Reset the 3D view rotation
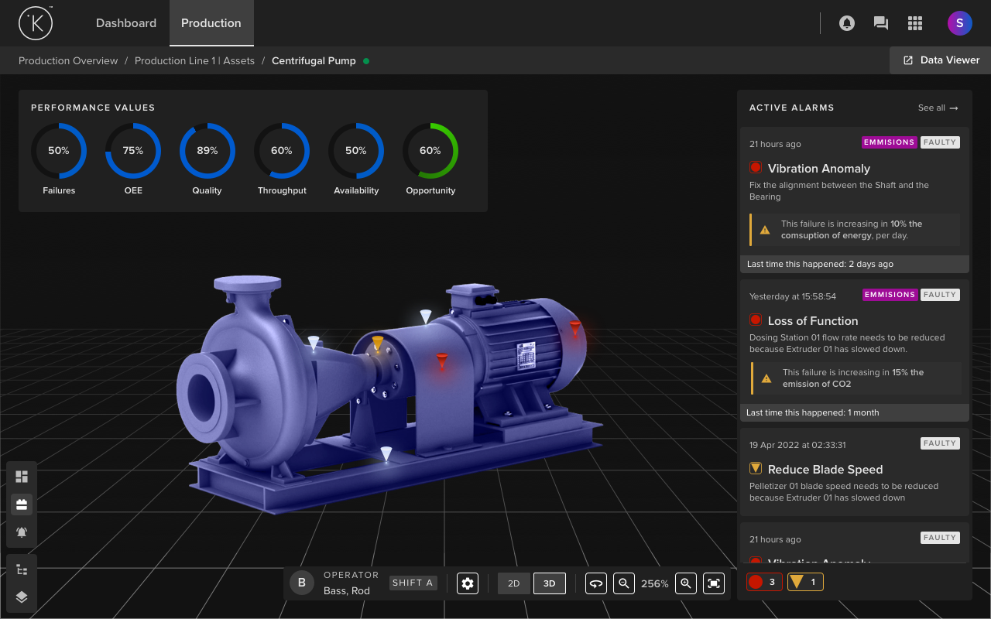The height and width of the screenshot is (619, 991). pos(595,583)
